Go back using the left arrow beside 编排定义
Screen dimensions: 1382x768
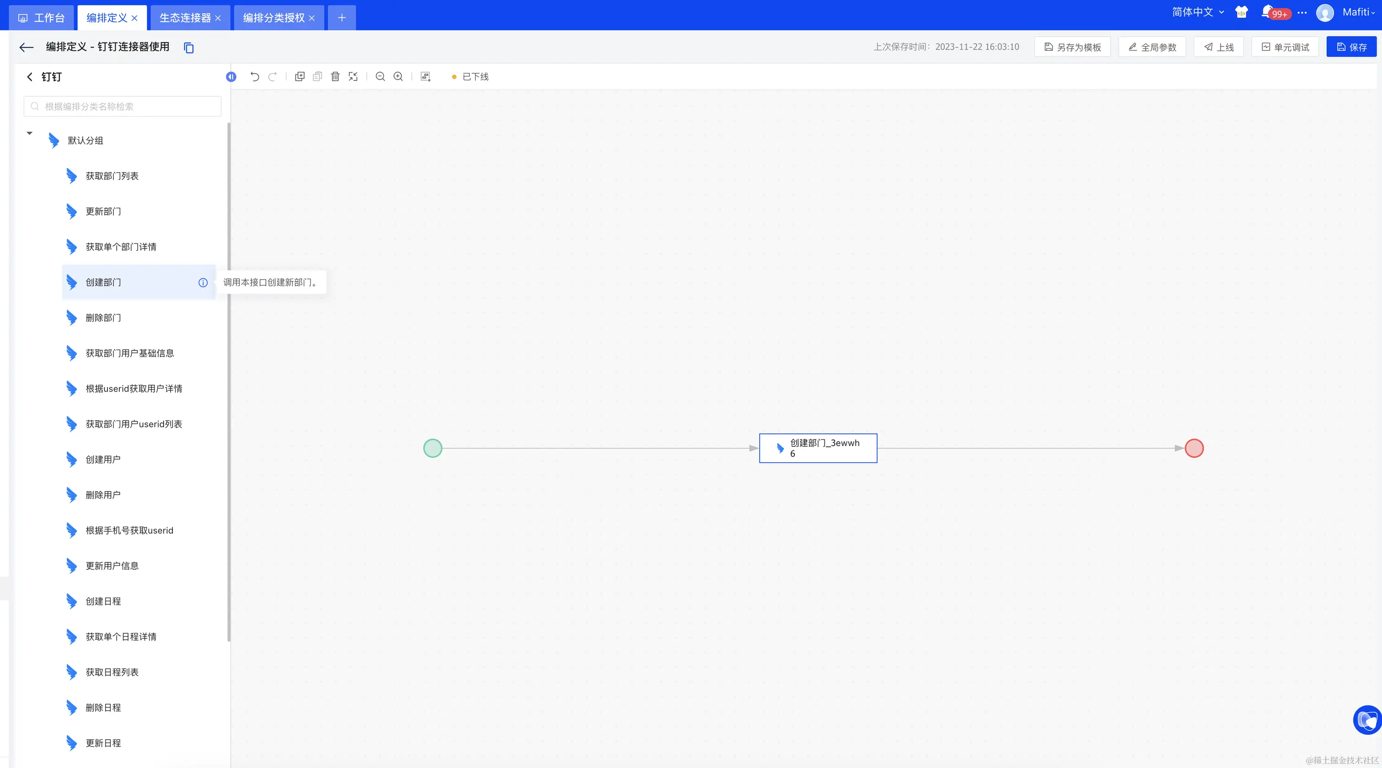pyautogui.click(x=27, y=47)
